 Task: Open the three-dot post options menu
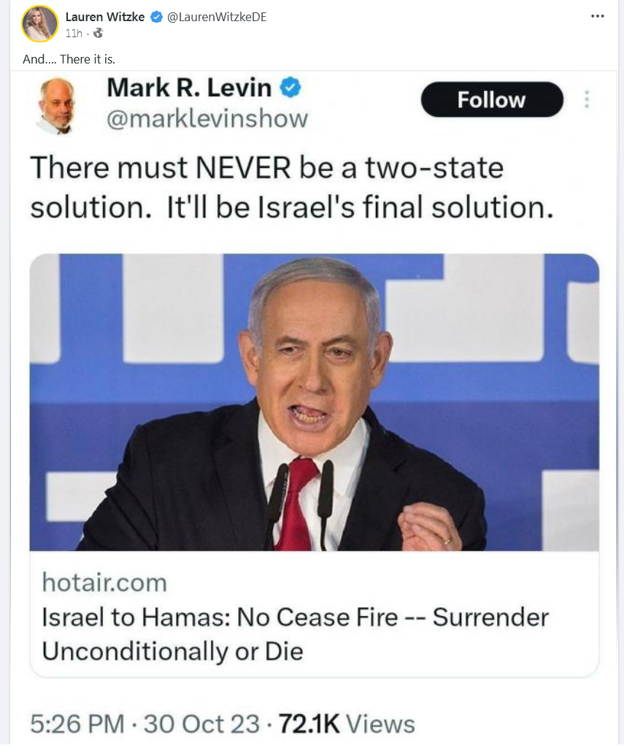(x=597, y=16)
